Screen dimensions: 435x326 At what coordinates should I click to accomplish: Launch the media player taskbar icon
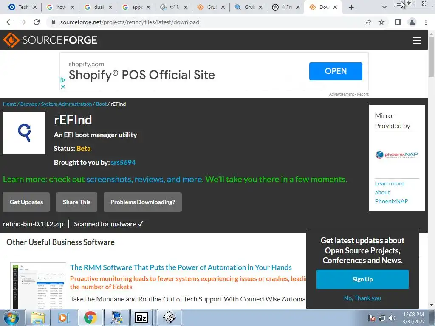click(x=64, y=318)
